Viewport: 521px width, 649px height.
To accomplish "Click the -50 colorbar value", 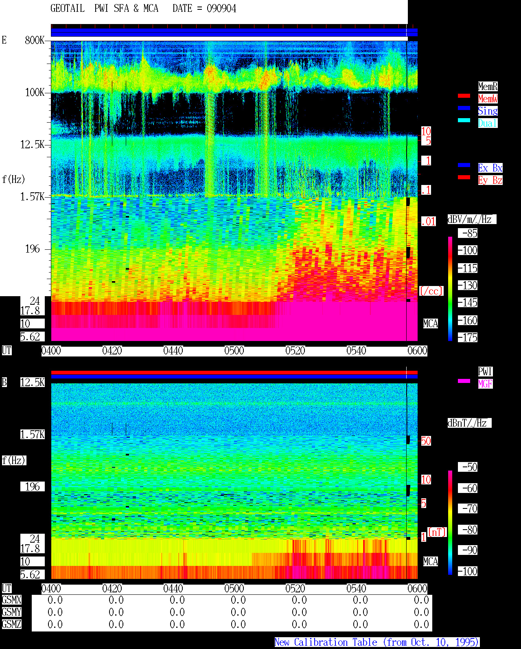I will coord(468,467).
